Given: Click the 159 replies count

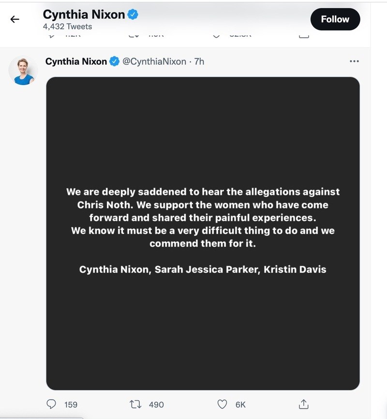Looking at the screenshot, I should point(71,405).
